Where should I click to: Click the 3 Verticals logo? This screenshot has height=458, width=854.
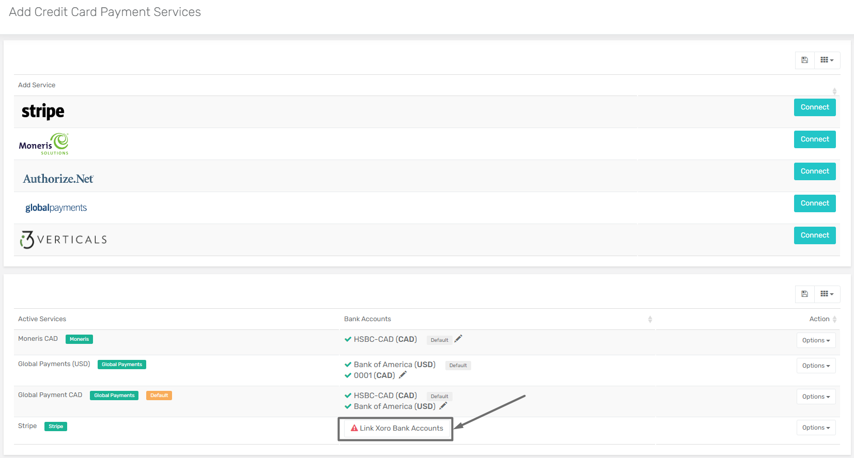coord(63,240)
